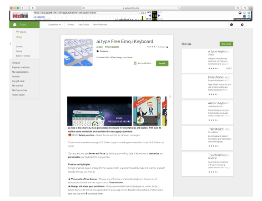Click the Add to Wishlist bookmark icon
Image resolution: width=262 pixels, height=201 pixels.
[x=135, y=63]
